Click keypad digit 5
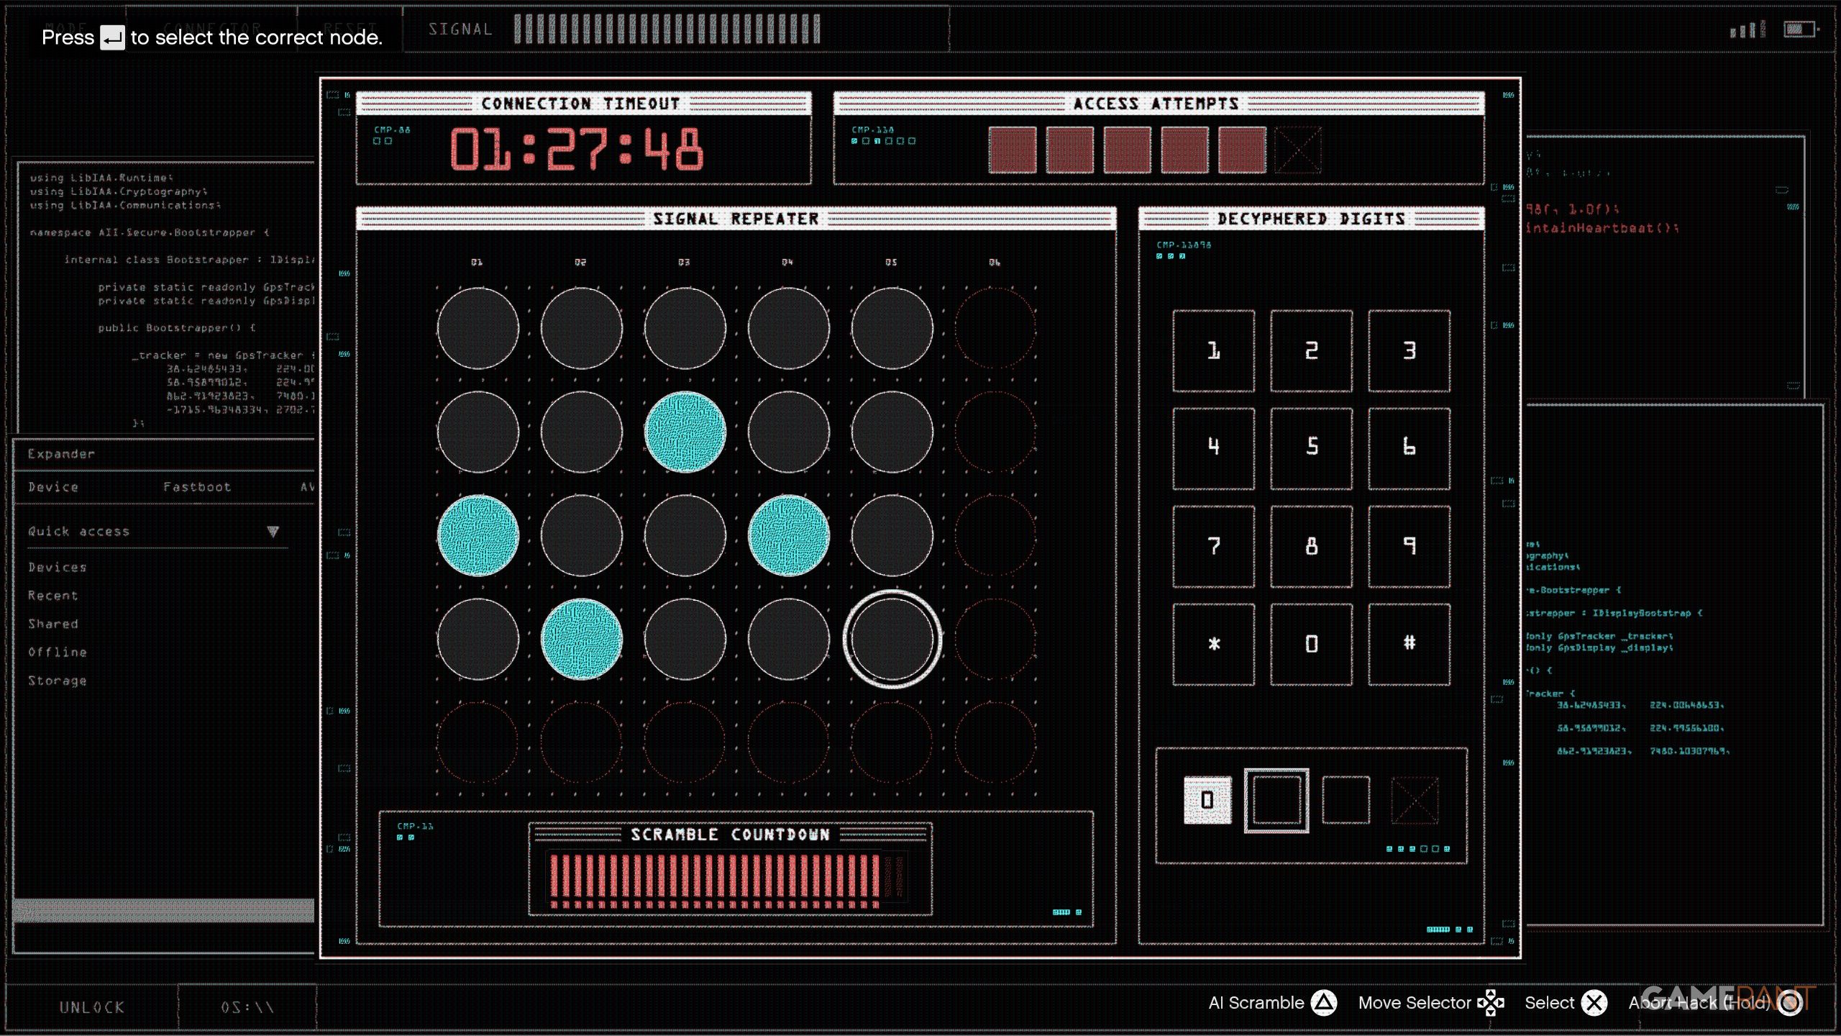Image resolution: width=1841 pixels, height=1036 pixels. [1312, 448]
